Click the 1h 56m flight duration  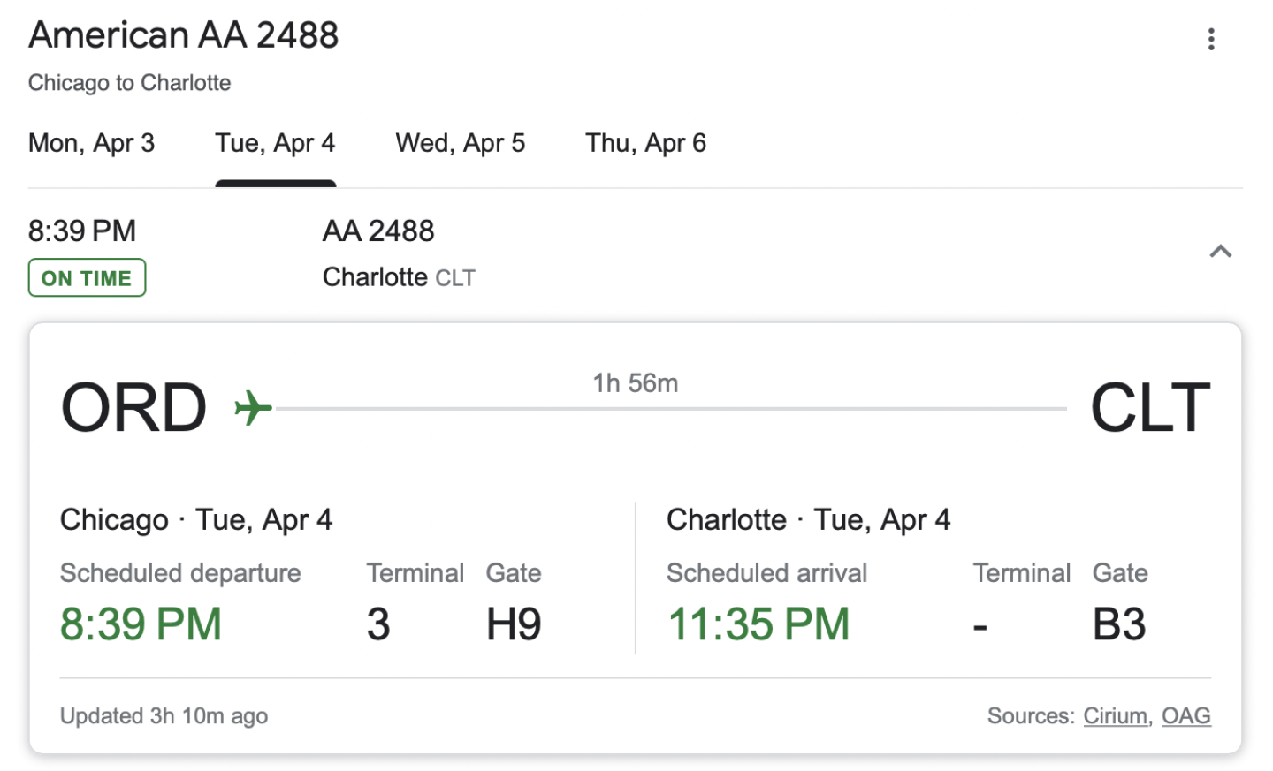[635, 383]
